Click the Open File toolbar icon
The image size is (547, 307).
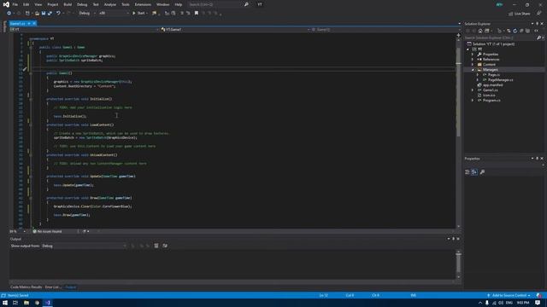[37, 14]
